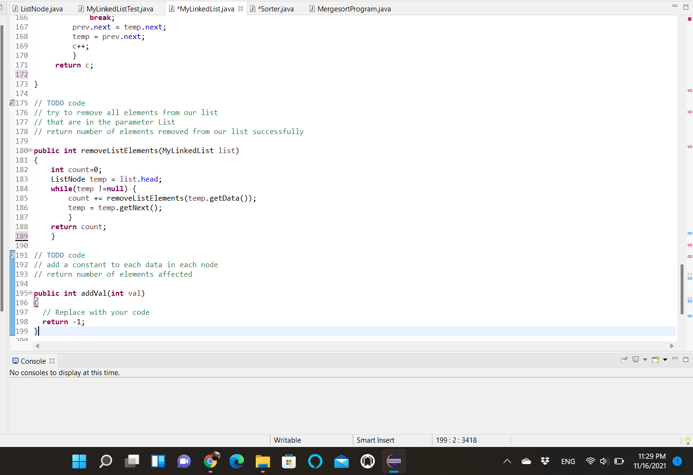
Task: Open Task View on the taskbar
Action: click(x=132, y=461)
